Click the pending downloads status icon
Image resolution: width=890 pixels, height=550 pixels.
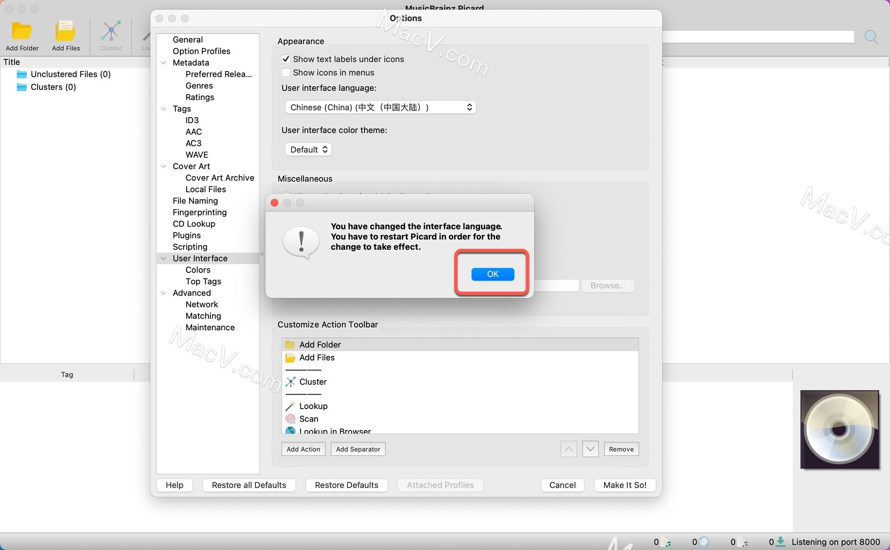[x=781, y=541]
